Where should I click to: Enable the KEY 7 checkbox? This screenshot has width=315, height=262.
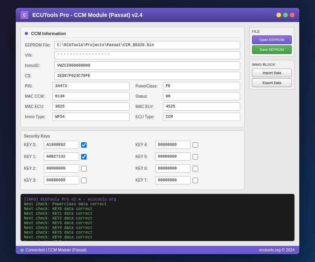(195, 180)
